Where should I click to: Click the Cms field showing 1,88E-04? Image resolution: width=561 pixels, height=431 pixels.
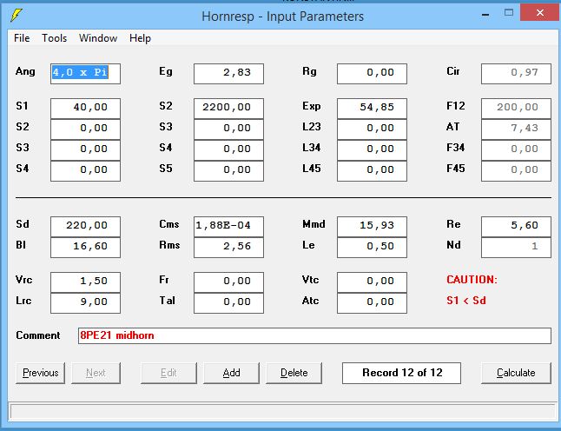(228, 227)
